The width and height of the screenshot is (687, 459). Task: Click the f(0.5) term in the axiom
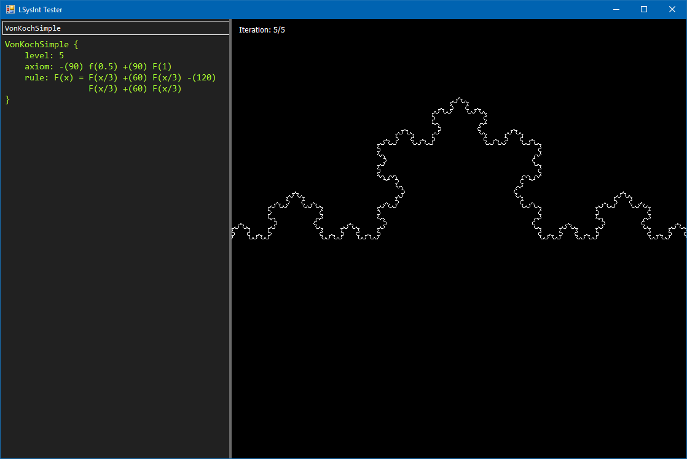click(x=103, y=66)
